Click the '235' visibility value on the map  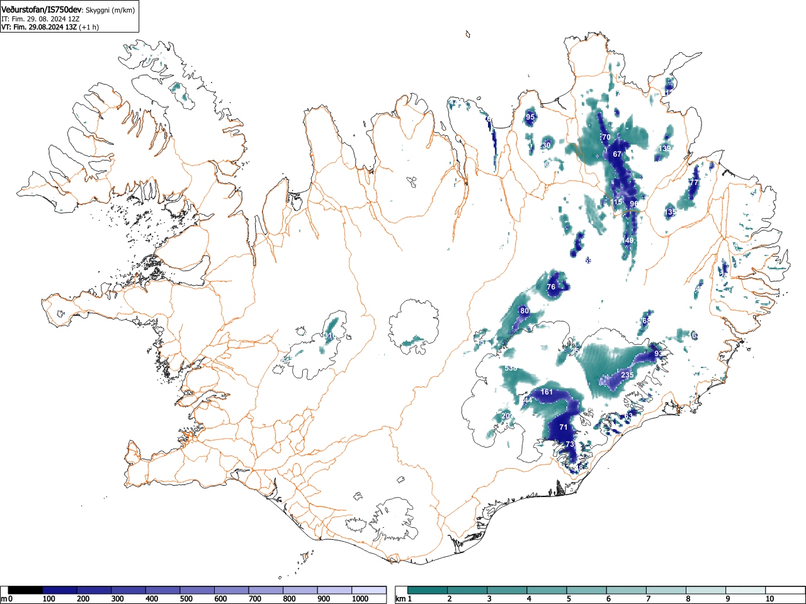(x=627, y=375)
